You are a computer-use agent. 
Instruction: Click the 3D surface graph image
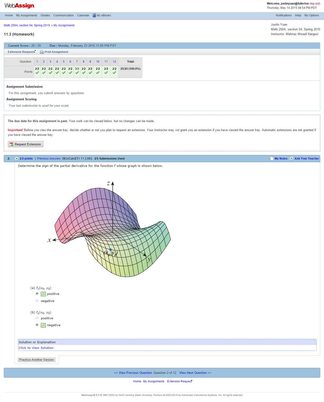pyautogui.click(x=109, y=229)
